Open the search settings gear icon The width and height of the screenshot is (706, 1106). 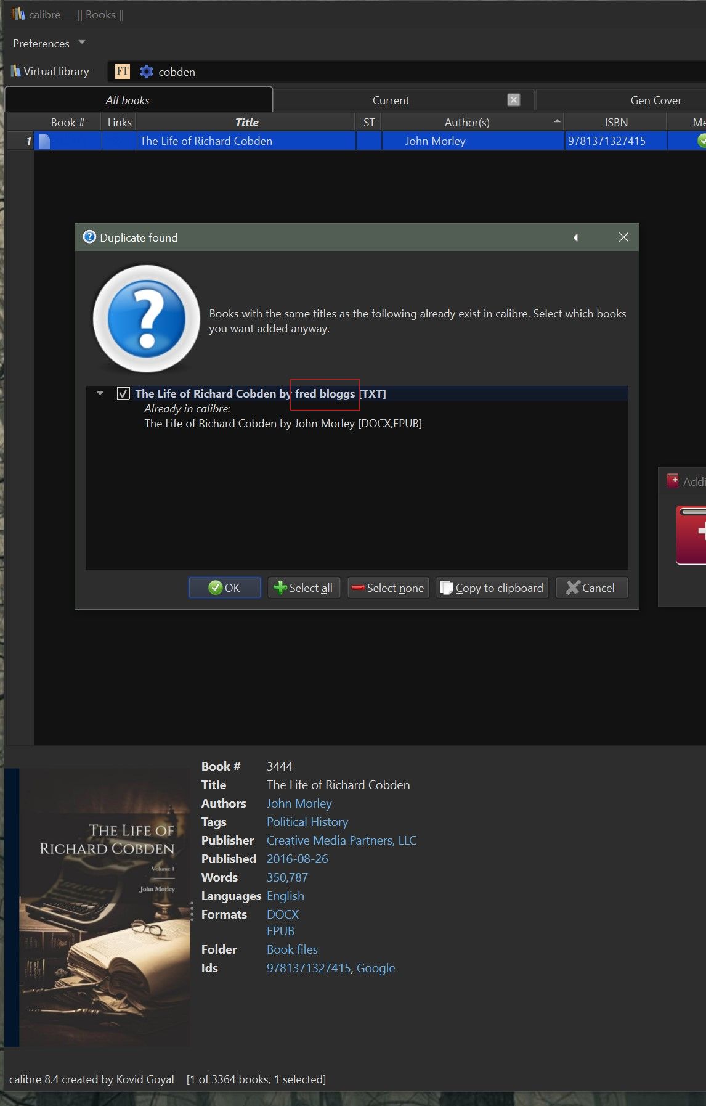(147, 72)
